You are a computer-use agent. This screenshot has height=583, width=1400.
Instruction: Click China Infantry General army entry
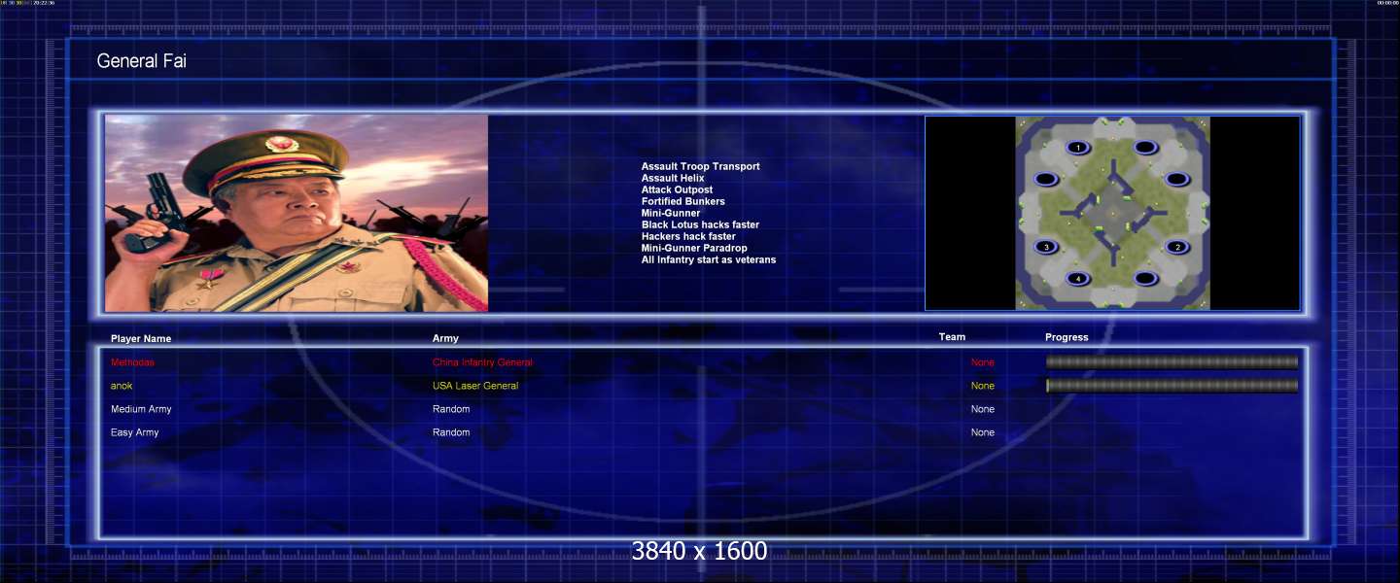pos(482,362)
